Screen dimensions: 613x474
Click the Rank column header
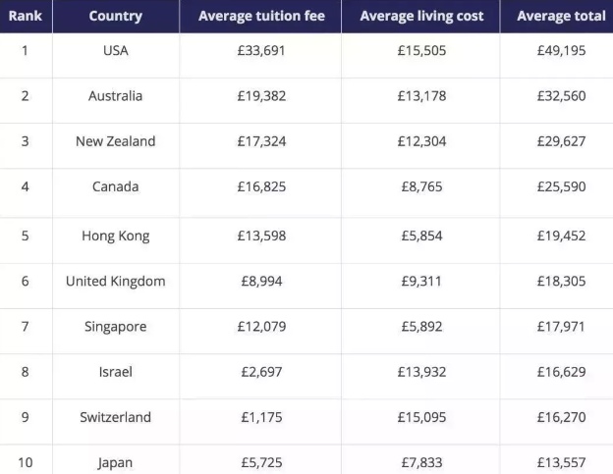pyautogui.click(x=25, y=16)
